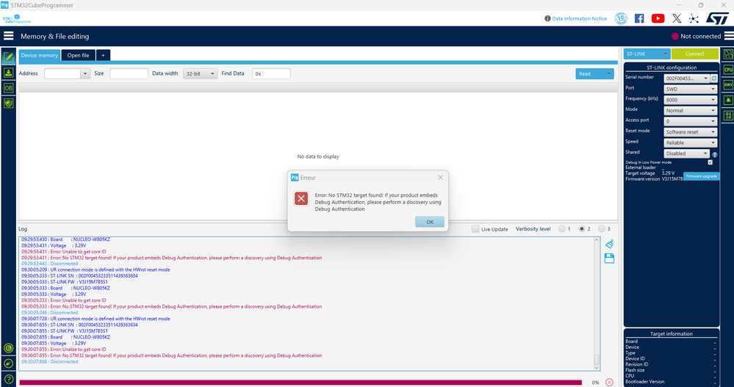Click the last Disconnected log line at 09:30:07:868
The image size is (734, 387).
(x=50, y=362)
